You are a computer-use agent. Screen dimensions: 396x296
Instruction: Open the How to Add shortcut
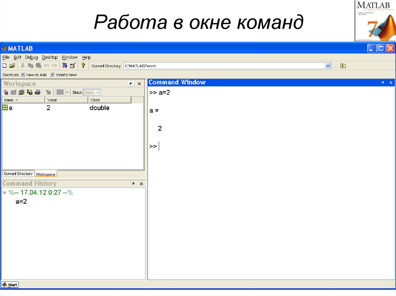(x=34, y=75)
